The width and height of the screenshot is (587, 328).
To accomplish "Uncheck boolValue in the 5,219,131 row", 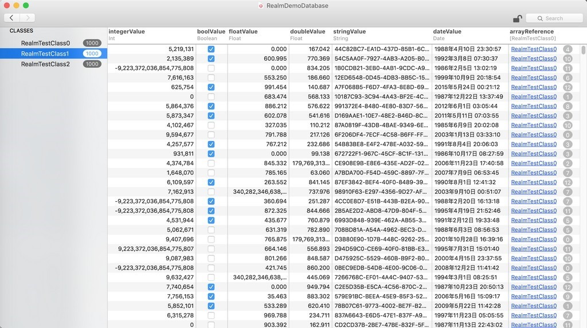I will [211, 49].
